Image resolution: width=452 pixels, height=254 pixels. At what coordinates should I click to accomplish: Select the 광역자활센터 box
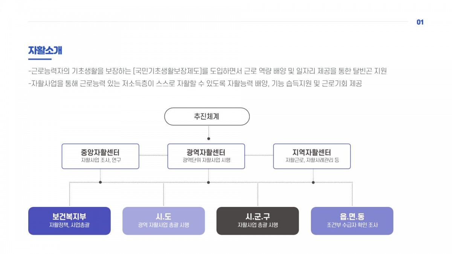point(206,156)
